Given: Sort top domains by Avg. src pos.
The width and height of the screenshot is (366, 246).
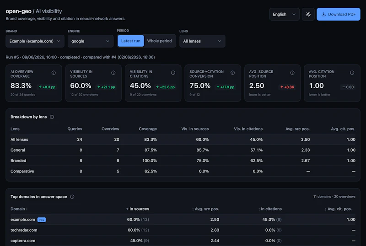Looking at the screenshot, I should point(205,209).
